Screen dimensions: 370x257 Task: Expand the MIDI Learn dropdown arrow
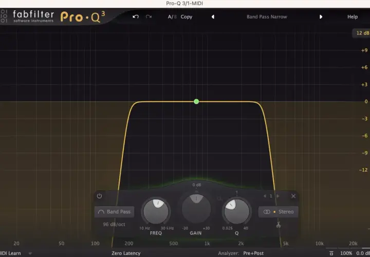[x=30, y=253]
